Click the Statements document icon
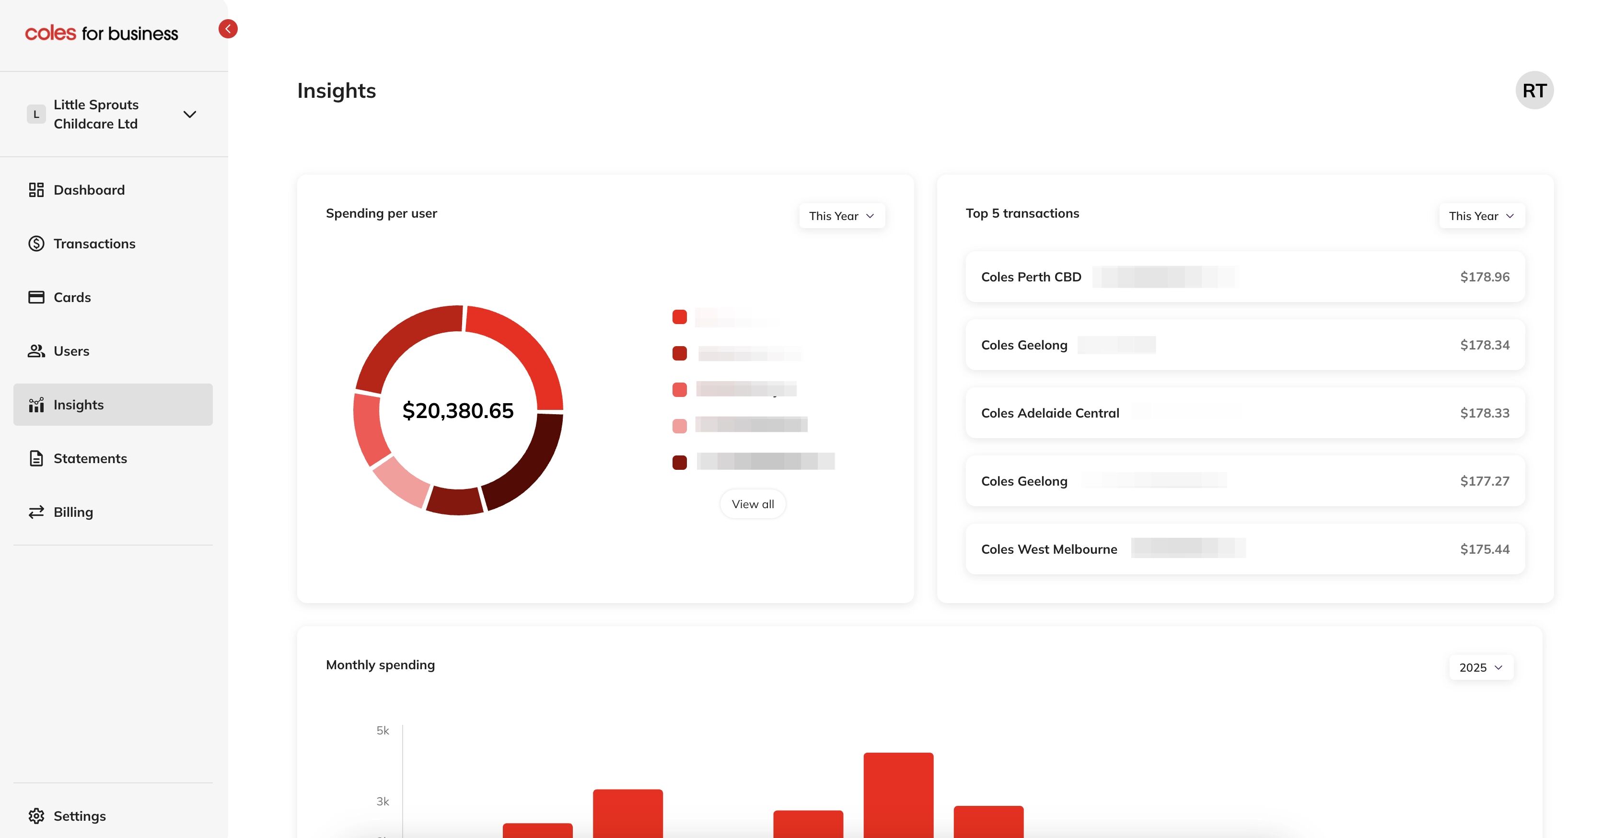The height and width of the screenshot is (838, 1602). (x=36, y=458)
